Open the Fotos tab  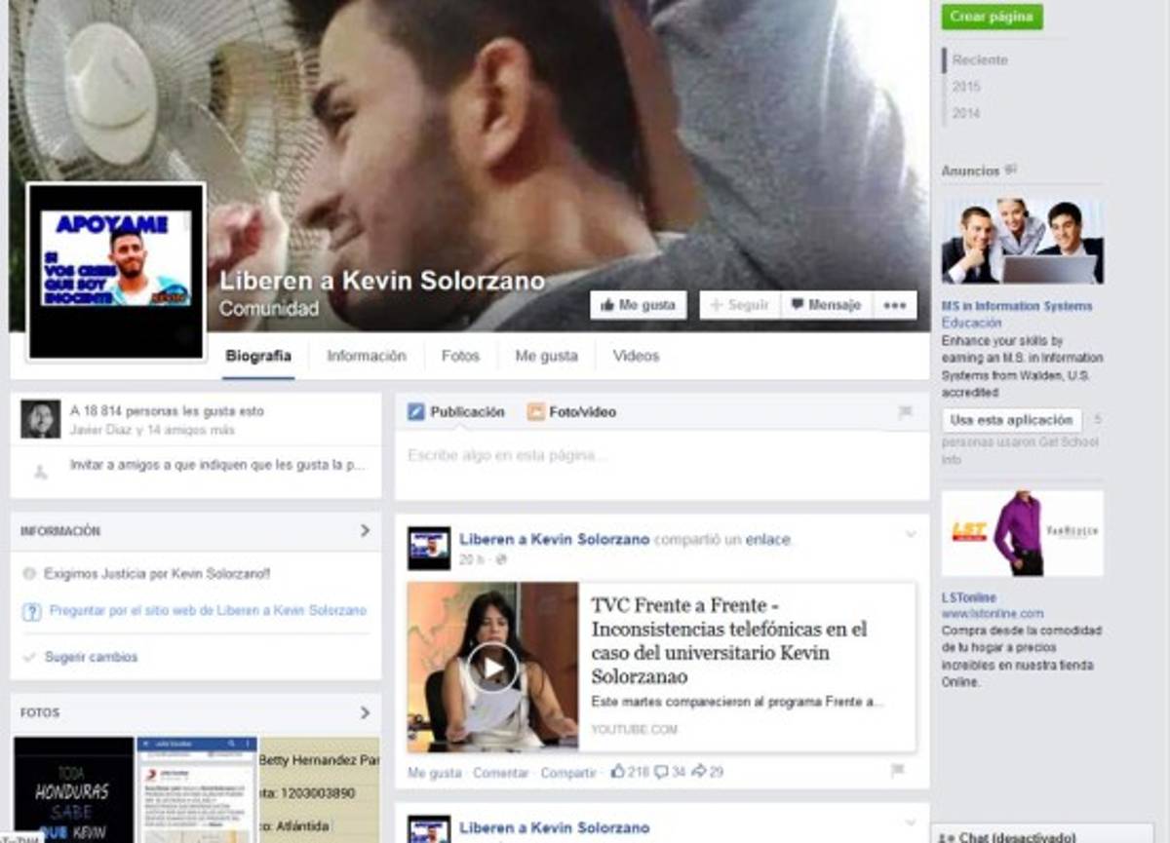460,357
